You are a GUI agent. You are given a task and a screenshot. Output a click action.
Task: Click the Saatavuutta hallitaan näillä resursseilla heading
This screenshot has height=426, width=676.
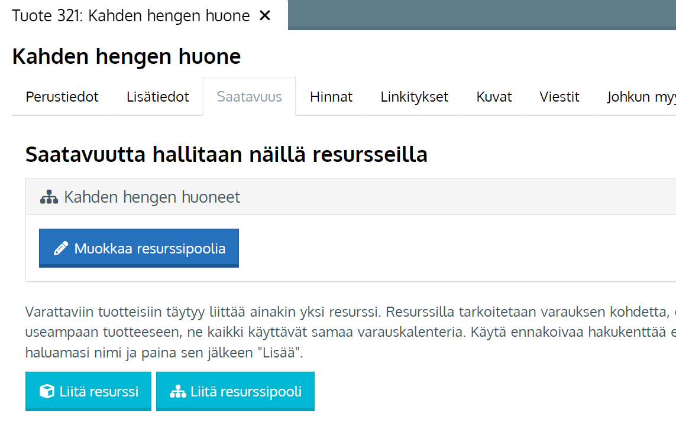tap(227, 154)
